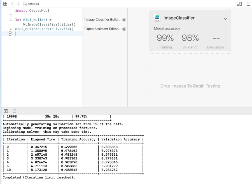Screen dimensions: 252x184
Task: Run playground with the play button
Action: point(10,34)
